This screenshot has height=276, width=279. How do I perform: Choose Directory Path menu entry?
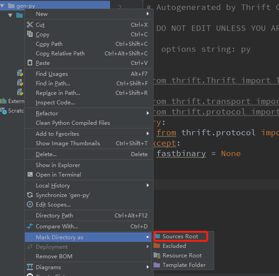pyautogui.click(x=89, y=215)
